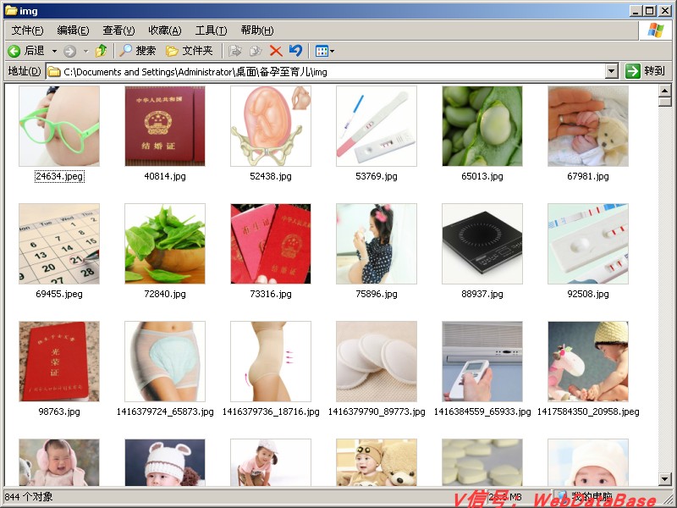Select thumbnail 1416379736_18716.jpg
The width and height of the screenshot is (677, 508).
click(x=271, y=362)
